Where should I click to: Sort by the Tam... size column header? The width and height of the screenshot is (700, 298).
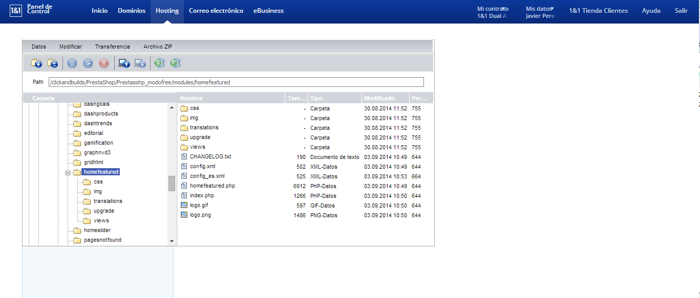[x=296, y=98]
